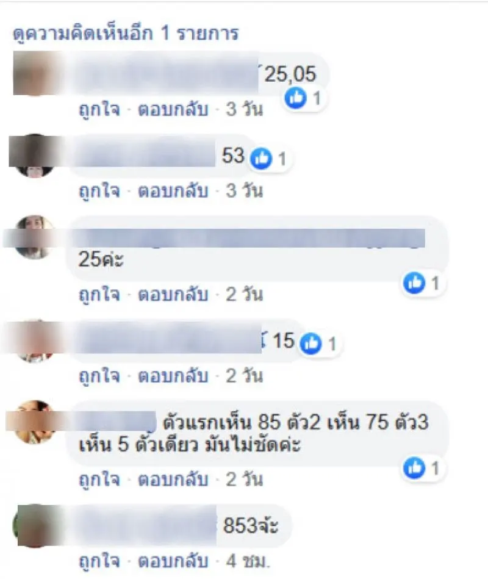Click like reaction icon on 25ค่ะ comment
The image size is (488, 579).
[414, 283]
